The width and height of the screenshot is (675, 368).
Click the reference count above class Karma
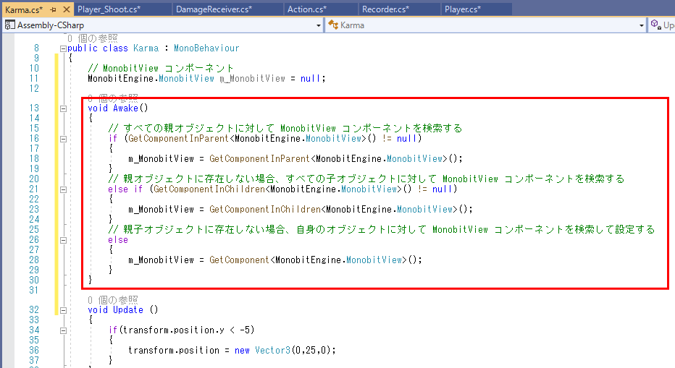coord(93,39)
